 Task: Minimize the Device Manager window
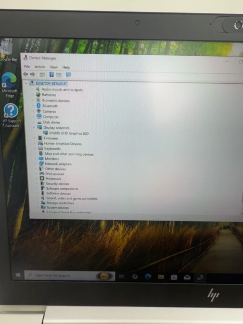point(227,61)
